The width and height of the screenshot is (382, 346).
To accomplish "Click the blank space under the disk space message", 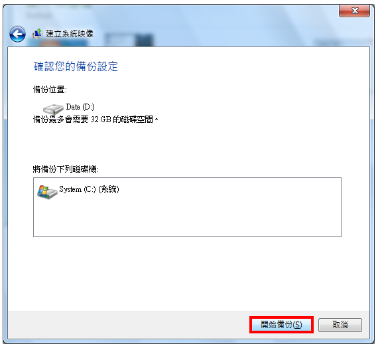I will pos(187,144).
